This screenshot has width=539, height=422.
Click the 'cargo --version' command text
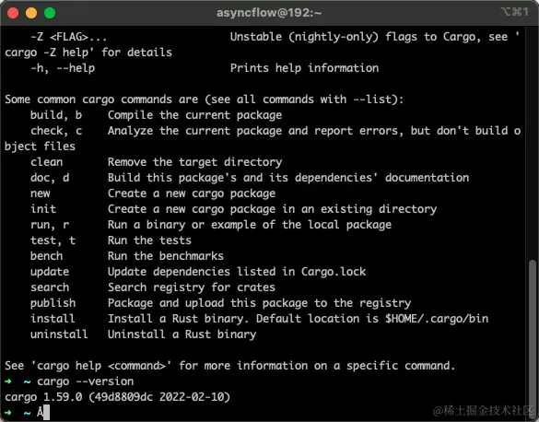pos(86,381)
